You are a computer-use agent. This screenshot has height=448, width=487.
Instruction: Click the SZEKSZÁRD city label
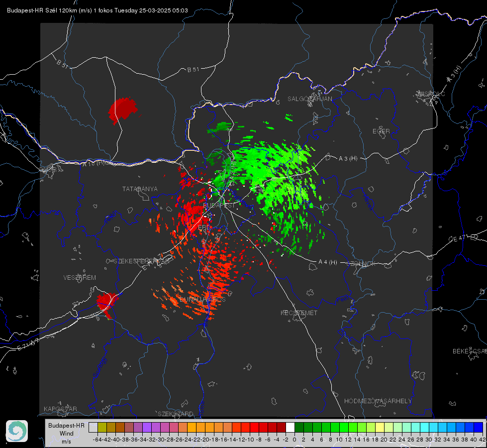click(176, 414)
